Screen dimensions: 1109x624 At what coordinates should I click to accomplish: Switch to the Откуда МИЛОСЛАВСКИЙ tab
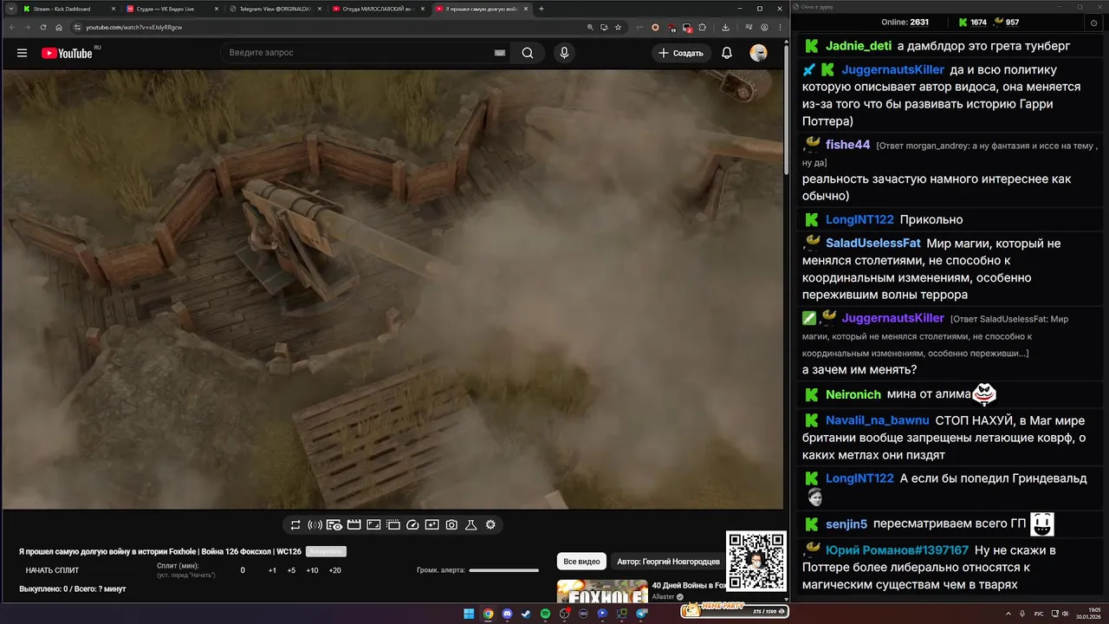(x=379, y=9)
